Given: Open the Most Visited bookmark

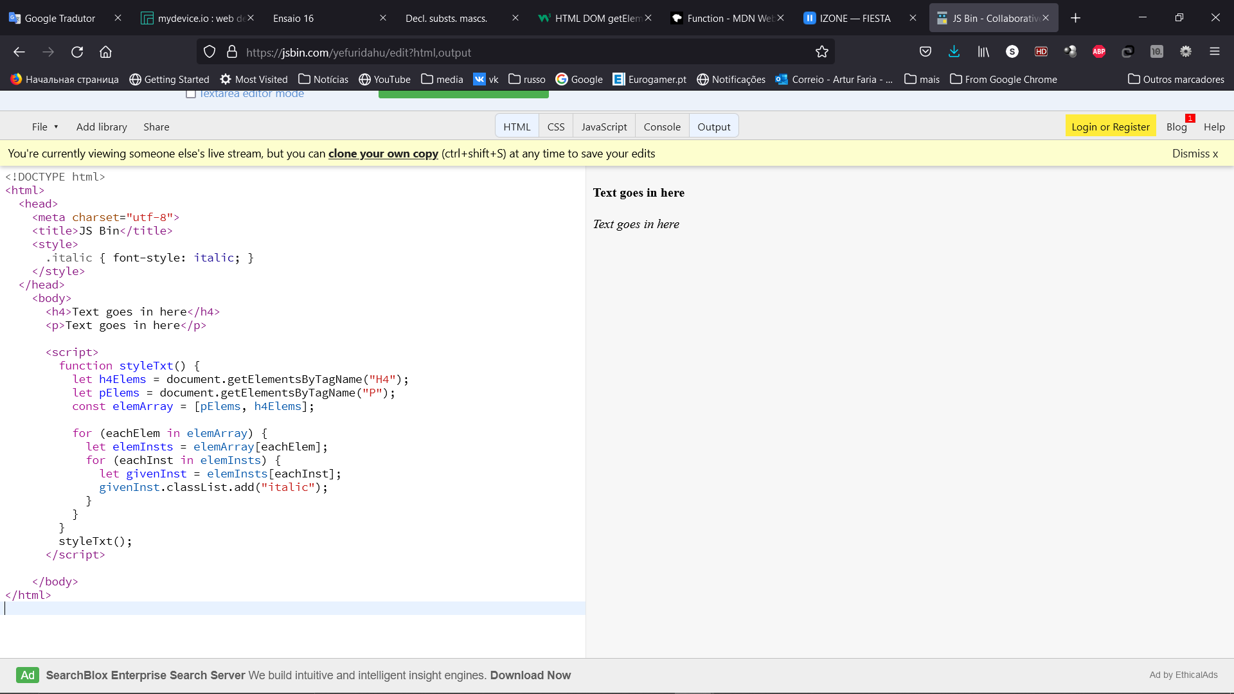Looking at the screenshot, I should tap(253, 80).
